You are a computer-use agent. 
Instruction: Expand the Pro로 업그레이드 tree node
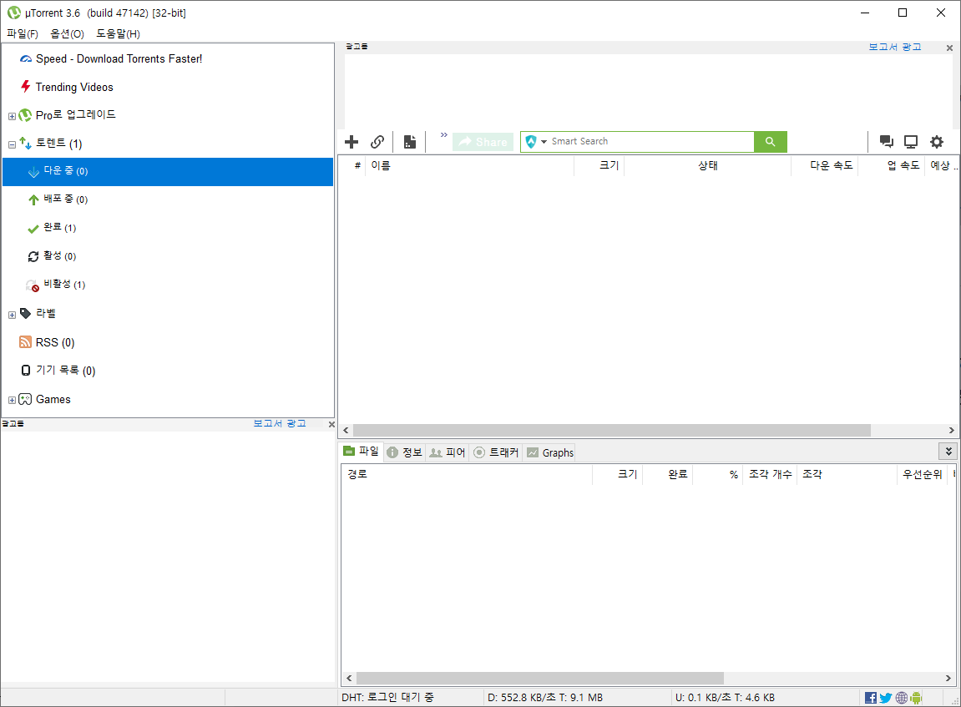pos(12,116)
